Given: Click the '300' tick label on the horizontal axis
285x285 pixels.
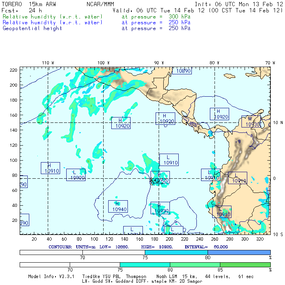Looking at the screenshot, I should click(245, 239).
